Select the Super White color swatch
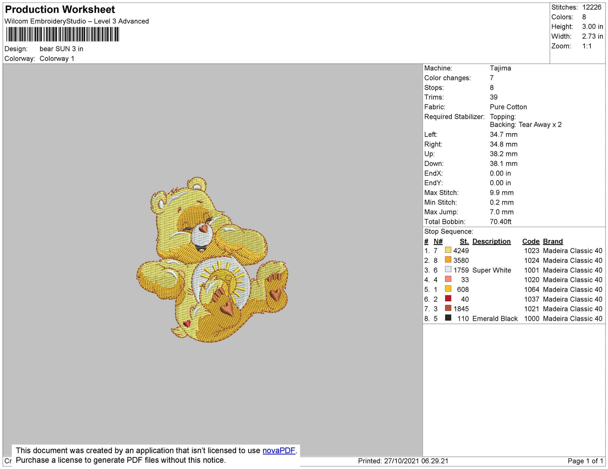The height and width of the screenshot is (469, 608). (448, 270)
